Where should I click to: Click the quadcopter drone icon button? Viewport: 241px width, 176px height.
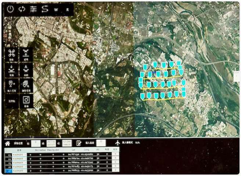[11, 54]
